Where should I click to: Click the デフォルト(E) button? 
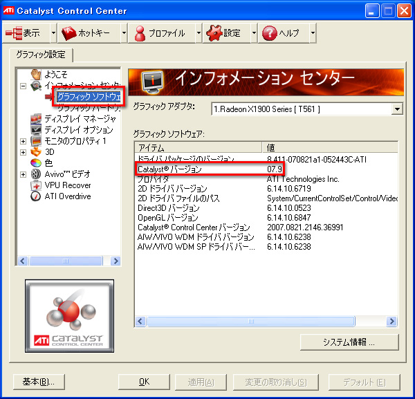365,382
